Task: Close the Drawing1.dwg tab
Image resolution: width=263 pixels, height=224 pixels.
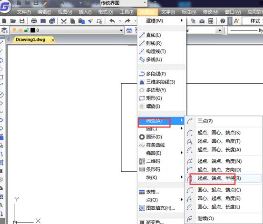Action: click(x=53, y=40)
